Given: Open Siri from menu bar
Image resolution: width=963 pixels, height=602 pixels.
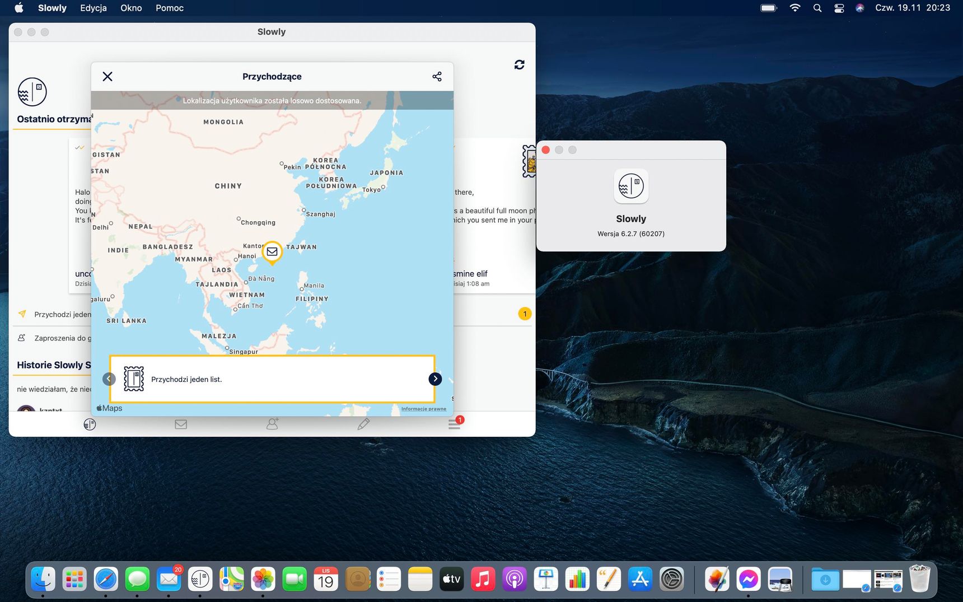Looking at the screenshot, I should click(x=860, y=8).
